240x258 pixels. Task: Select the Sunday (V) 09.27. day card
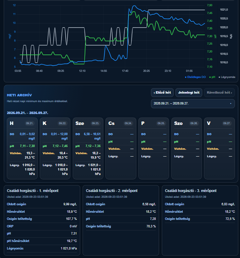[220, 148]
